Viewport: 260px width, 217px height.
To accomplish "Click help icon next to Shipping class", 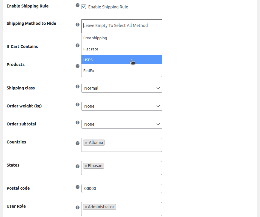I will 78,86.
